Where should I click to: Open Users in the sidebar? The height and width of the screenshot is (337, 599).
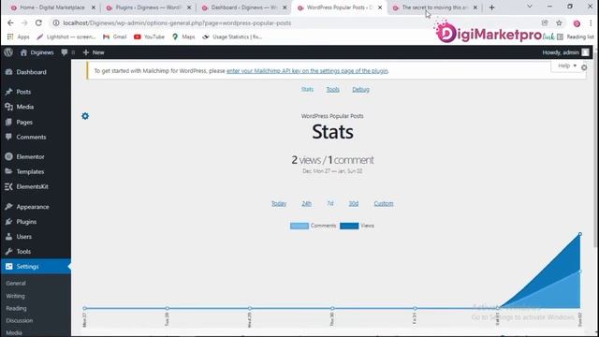pos(23,237)
